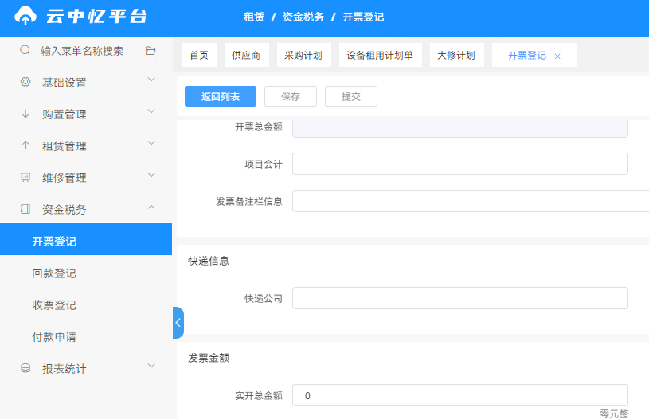Collapse the 资金税务 menu chevron
Viewport: 649px width, 419px height.
(x=151, y=207)
